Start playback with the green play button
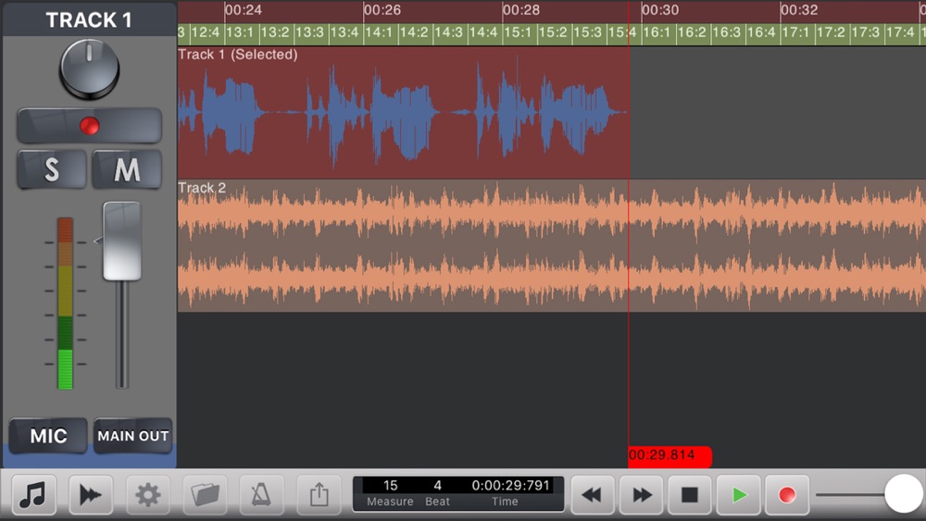926x521 pixels. click(x=739, y=494)
